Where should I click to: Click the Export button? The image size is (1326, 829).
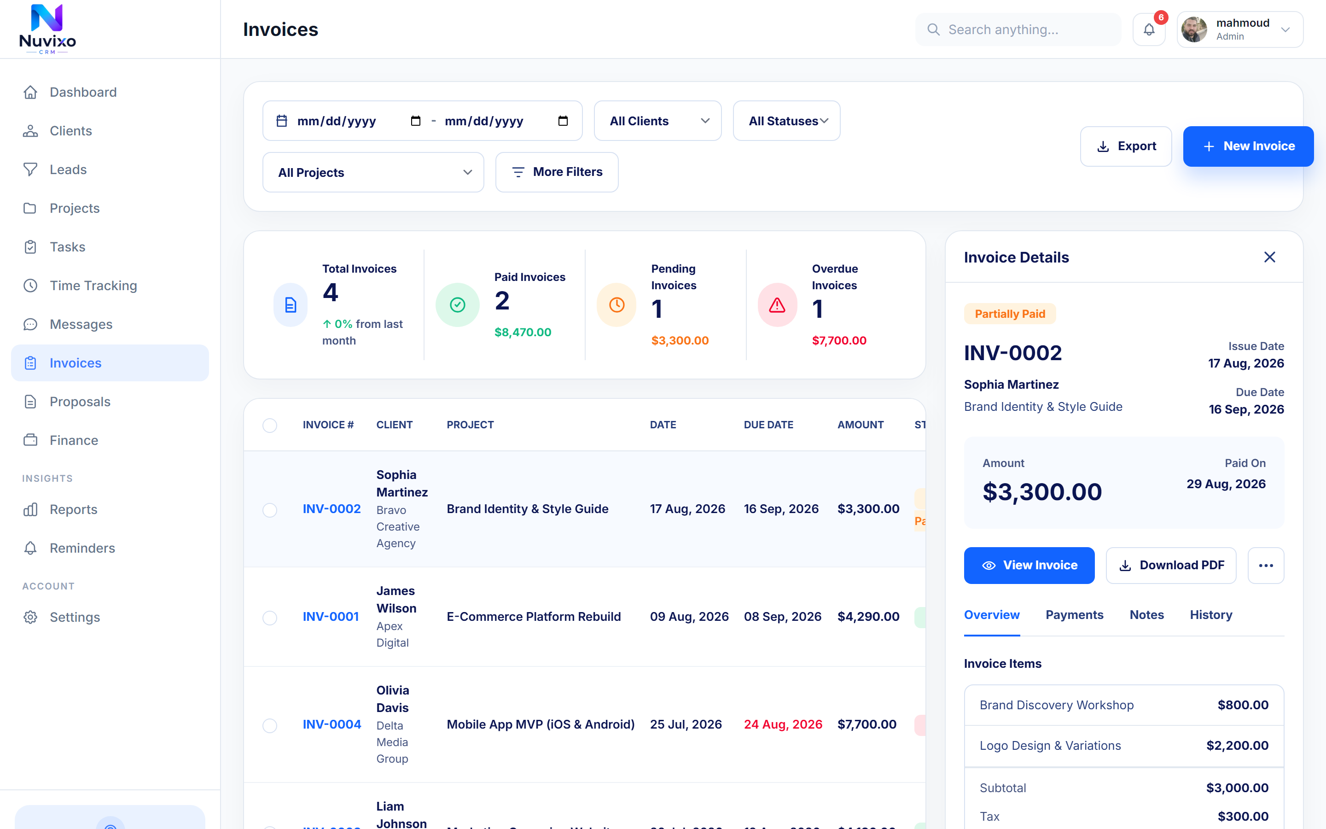(x=1125, y=146)
